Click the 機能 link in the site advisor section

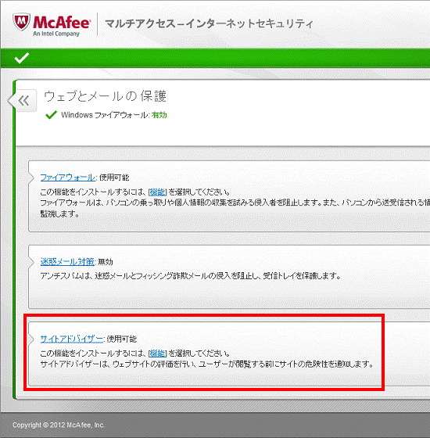pos(157,354)
